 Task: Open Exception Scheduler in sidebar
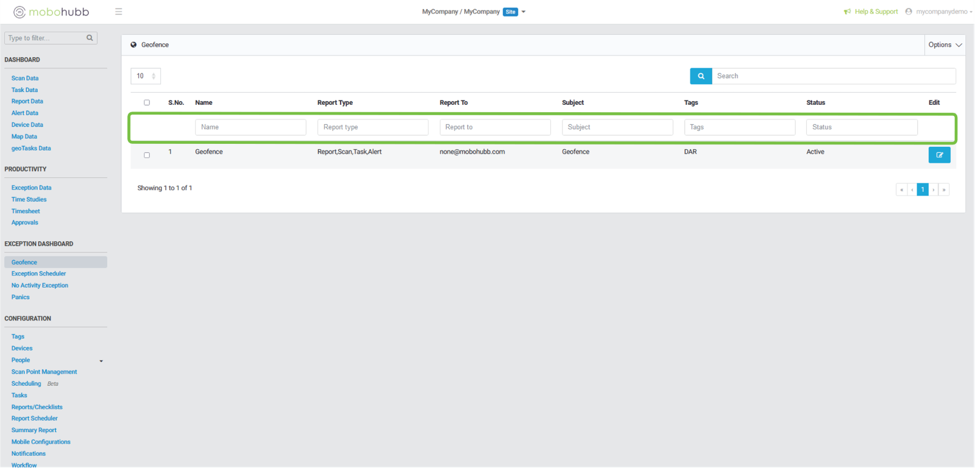pos(38,274)
